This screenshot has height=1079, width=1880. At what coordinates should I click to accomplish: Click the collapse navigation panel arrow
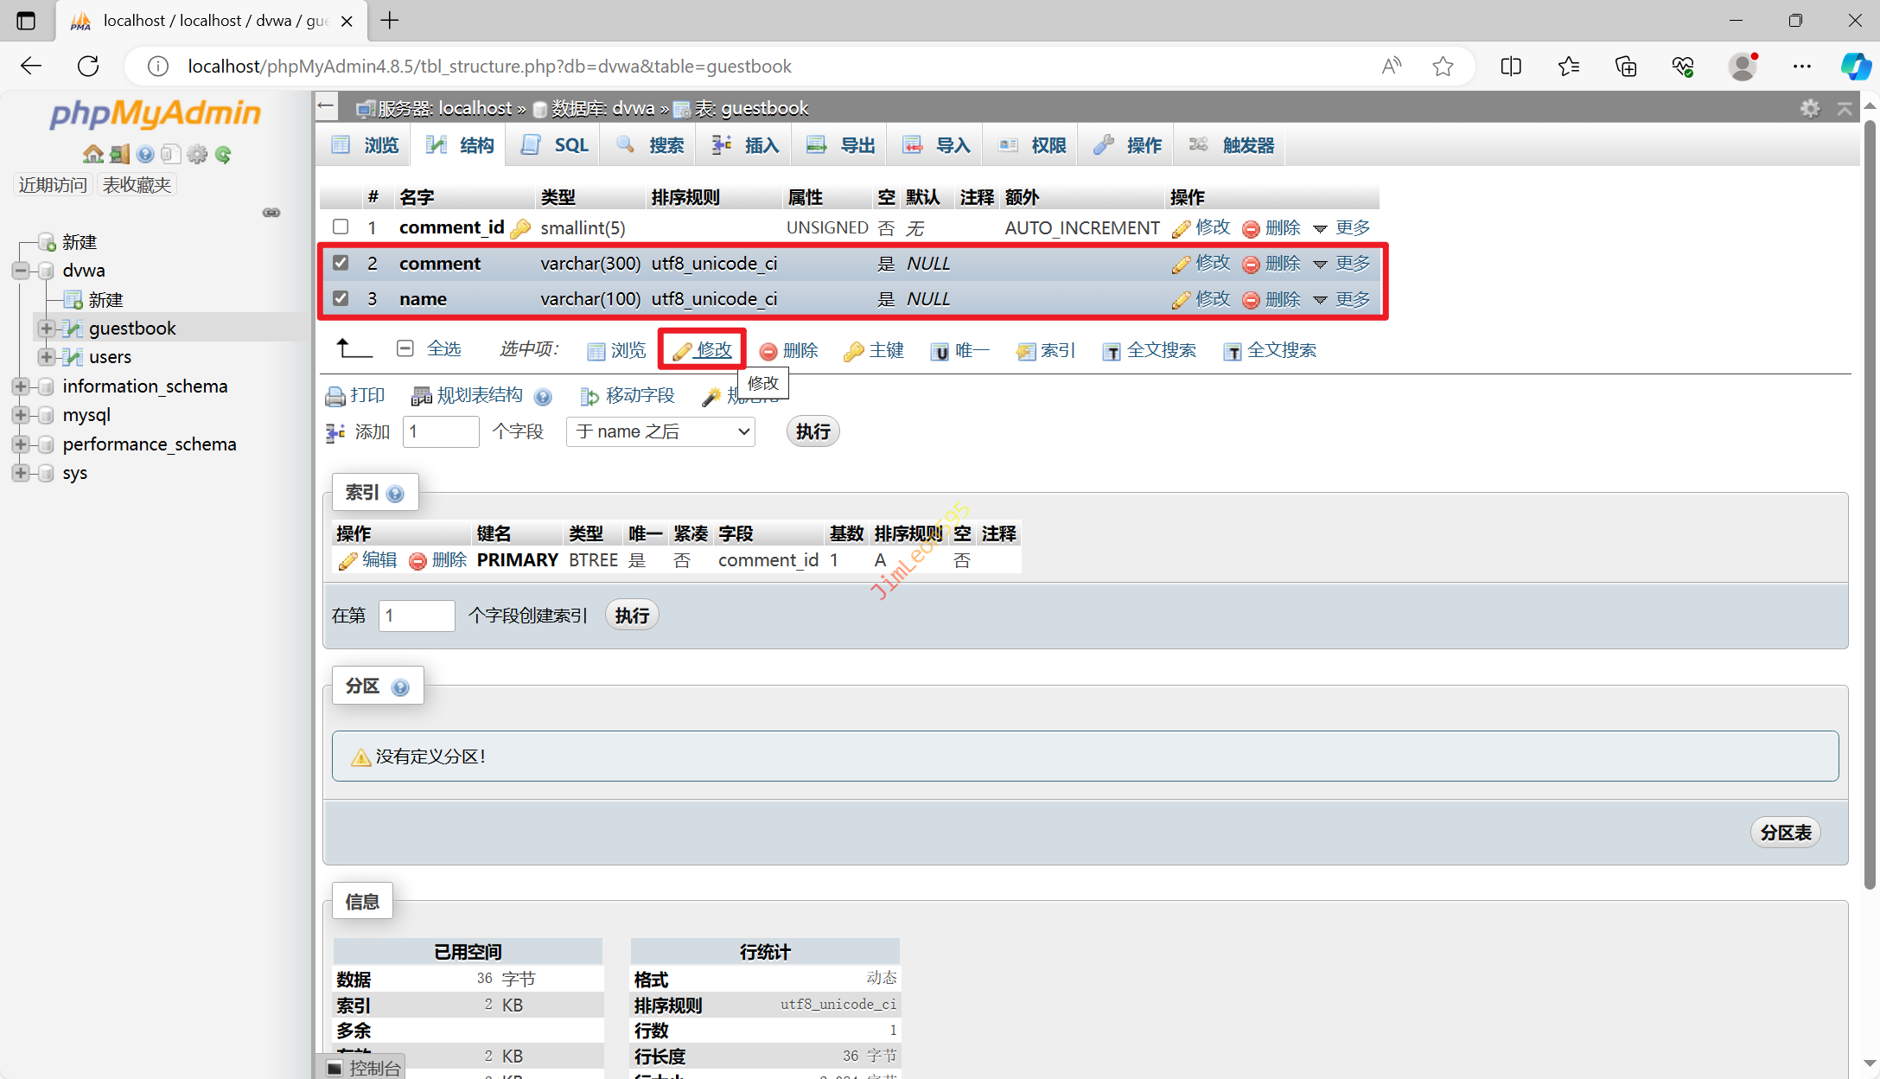pos(326,107)
